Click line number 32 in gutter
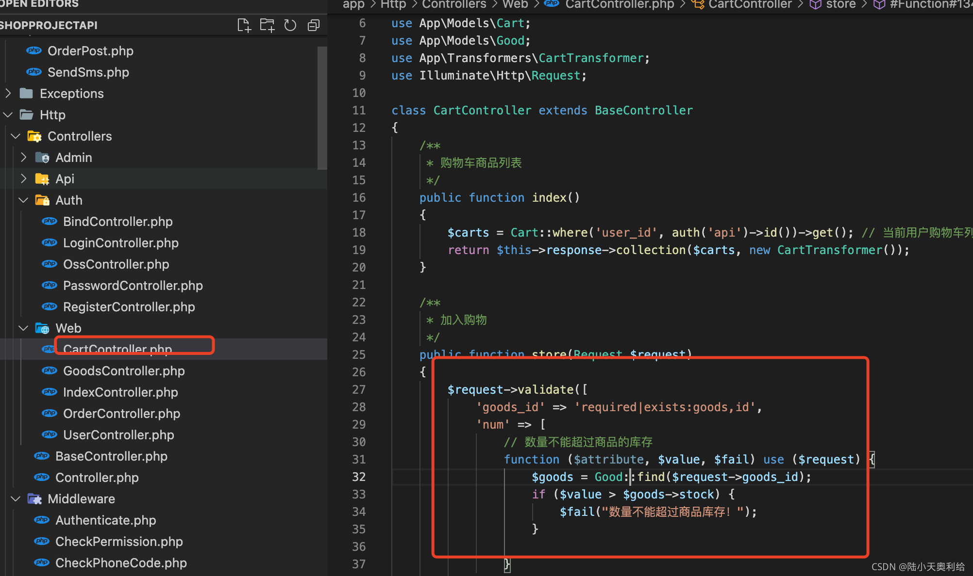This screenshot has height=576, width=973. 359,477
